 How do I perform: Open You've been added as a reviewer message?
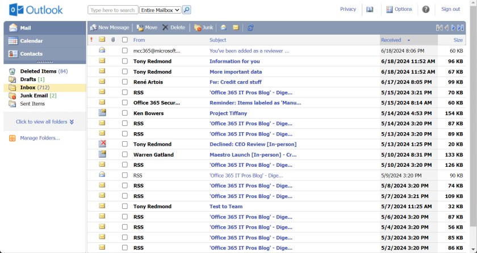coord(249,51)
